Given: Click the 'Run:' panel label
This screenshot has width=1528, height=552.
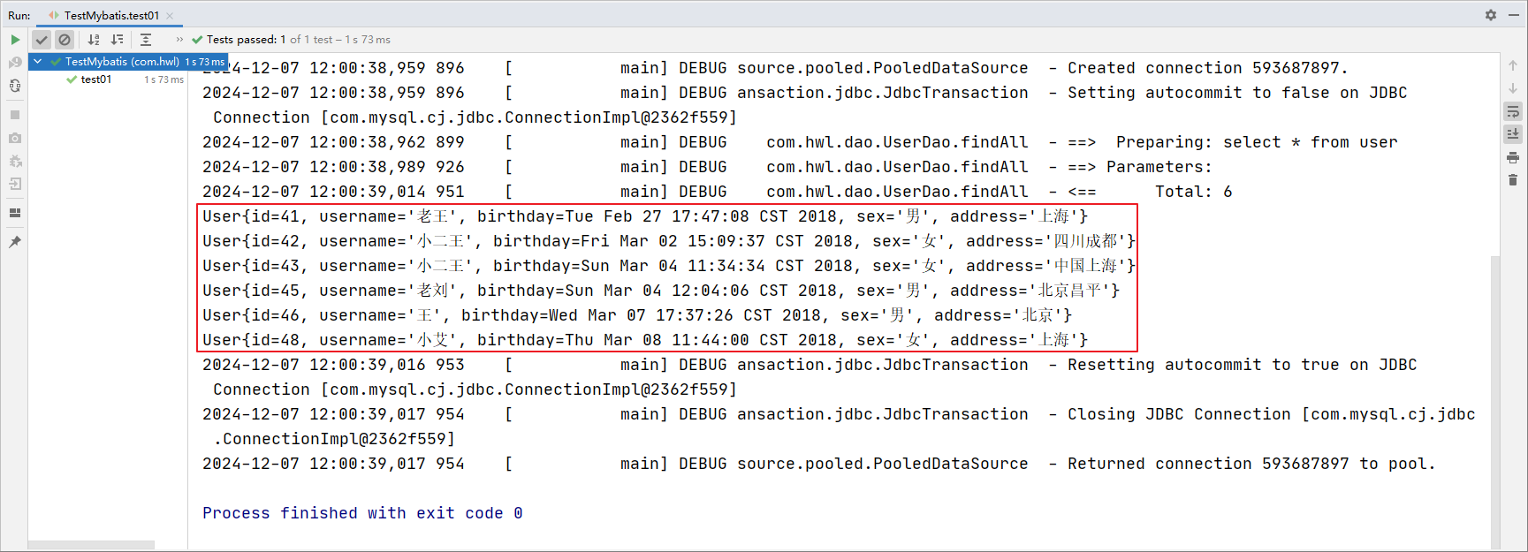Looking at the screenshot, I should 19,15.
